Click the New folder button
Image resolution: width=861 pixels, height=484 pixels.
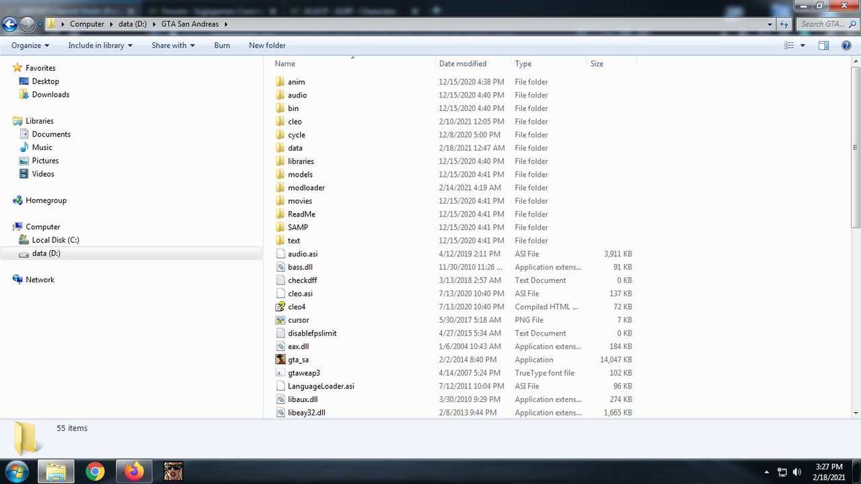coord(267,46)
